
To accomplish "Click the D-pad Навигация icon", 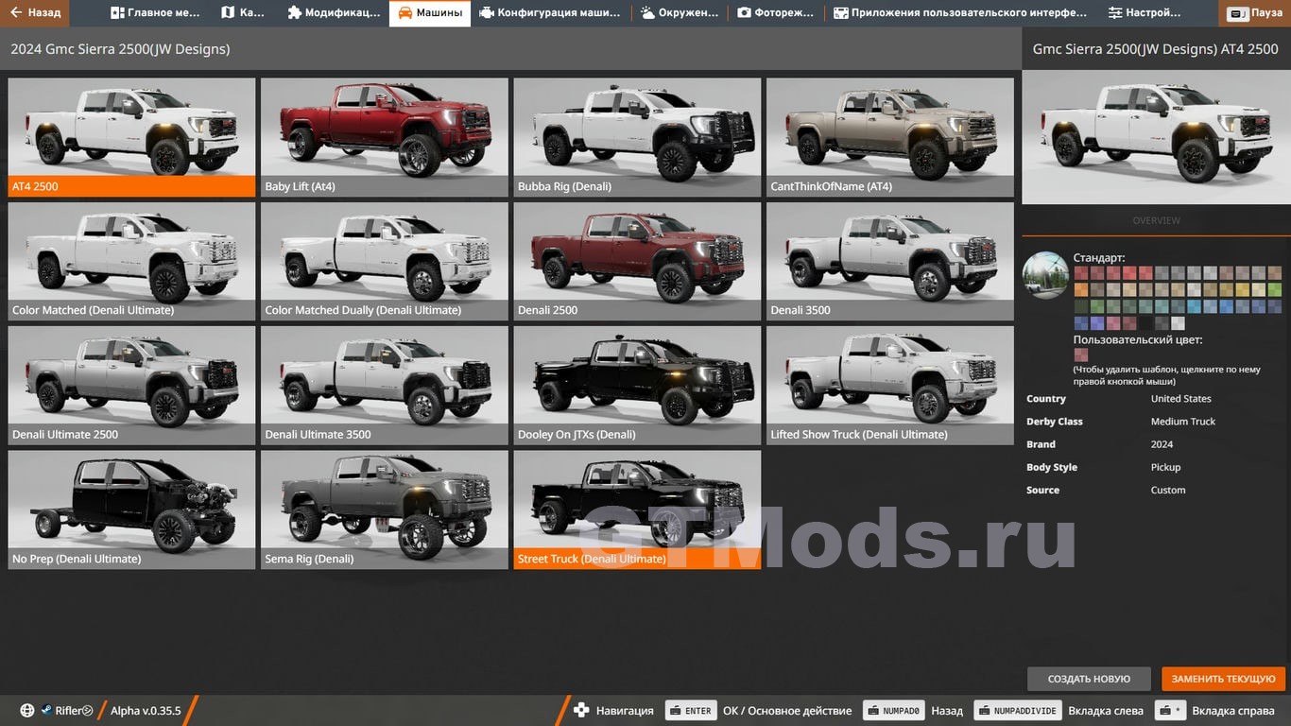I will (581, 710).
